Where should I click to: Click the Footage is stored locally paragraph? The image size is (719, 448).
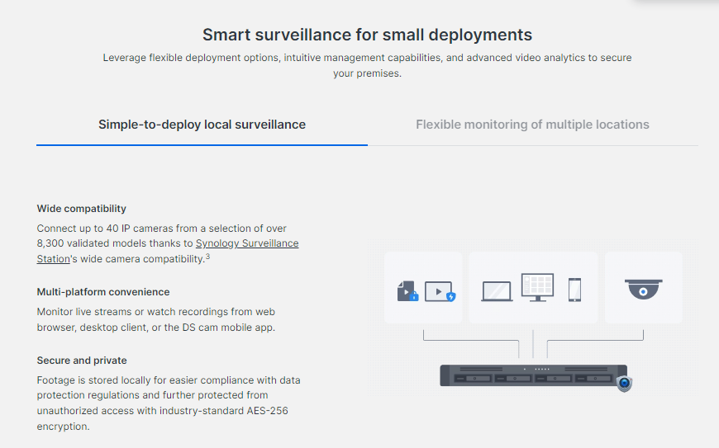pyautogui.click(x=169, y=403)
